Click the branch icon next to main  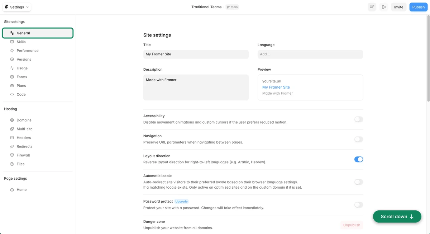click(x=228, y=7)
